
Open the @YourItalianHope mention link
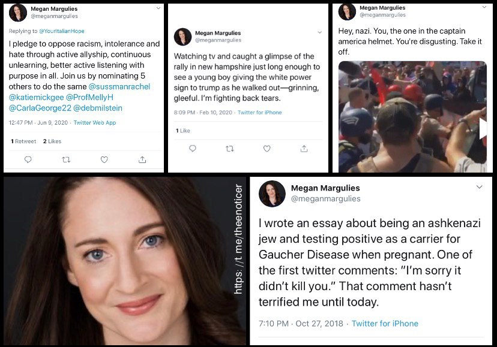62,31
